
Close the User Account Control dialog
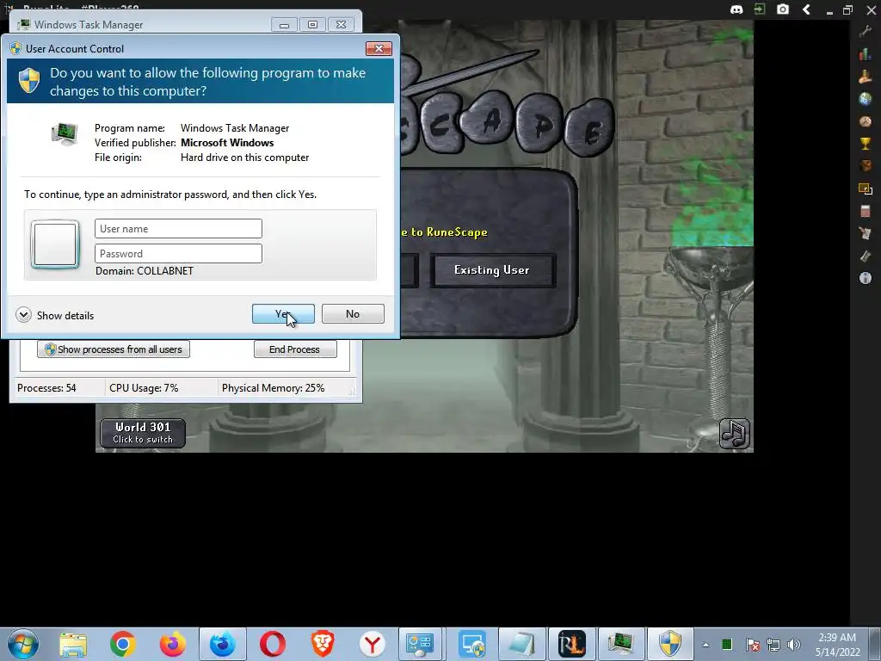click(379, 49)
